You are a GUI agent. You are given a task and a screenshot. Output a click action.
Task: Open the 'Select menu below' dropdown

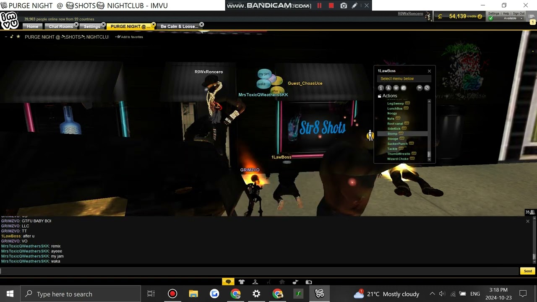(x=404, y=78)
